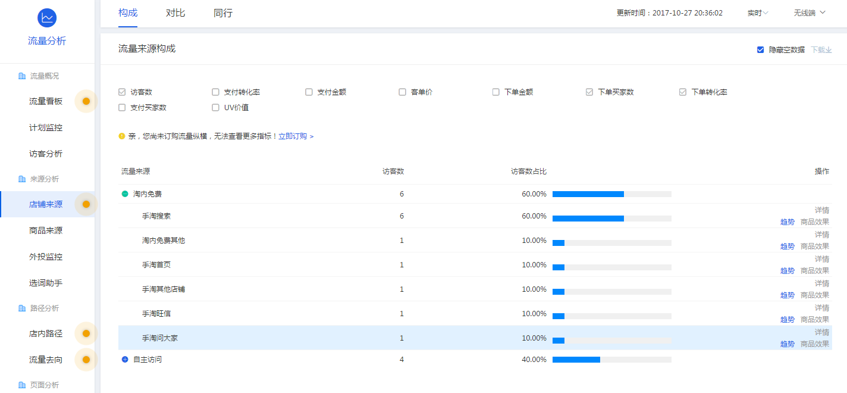Click the orange dot beside 店铺来源
Screen dimensions: 847x393
click(x=86, y=204)
